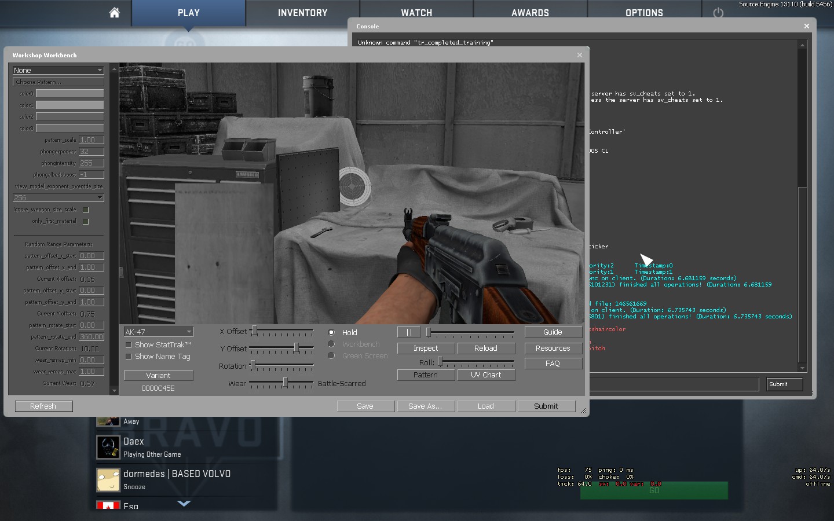The image size is (834, 521).
Task: Click the wear_remap_max field
Action: [92, 371]
